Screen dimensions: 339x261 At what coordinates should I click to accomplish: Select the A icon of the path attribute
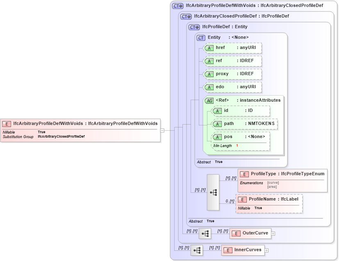pos(218,123)
